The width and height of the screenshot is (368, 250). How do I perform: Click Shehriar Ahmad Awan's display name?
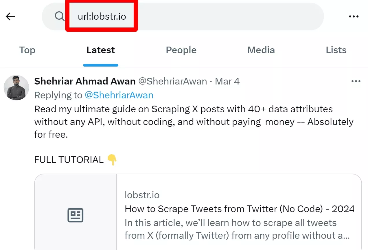84,81
